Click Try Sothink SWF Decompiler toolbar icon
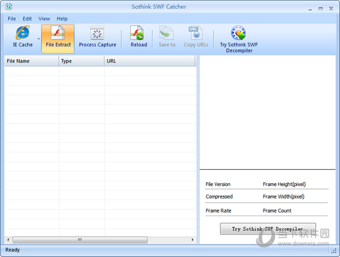The height and width of the screenshot is (257, 340). (239, 39)
